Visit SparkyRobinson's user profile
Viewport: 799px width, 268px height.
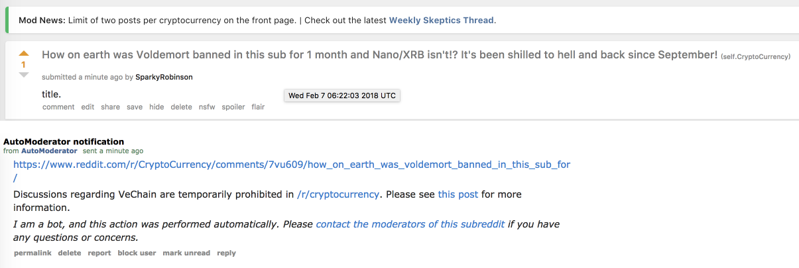point(164,77)
